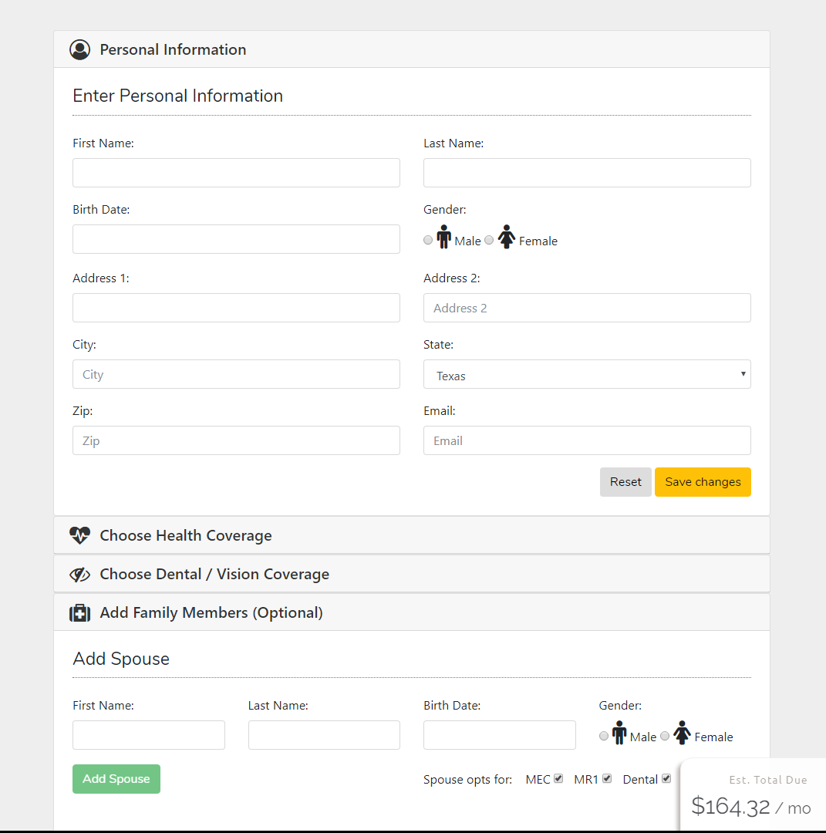Image resolution: width=826 pixels, height=833 pixels.
Task: Uncheck the MEC spouse option checkbox
Action: pos(558,779)
